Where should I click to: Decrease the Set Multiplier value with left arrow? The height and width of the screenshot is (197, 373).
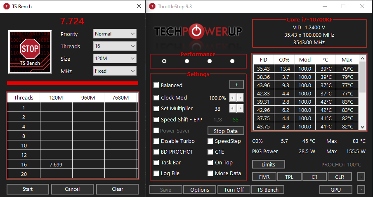233,109
